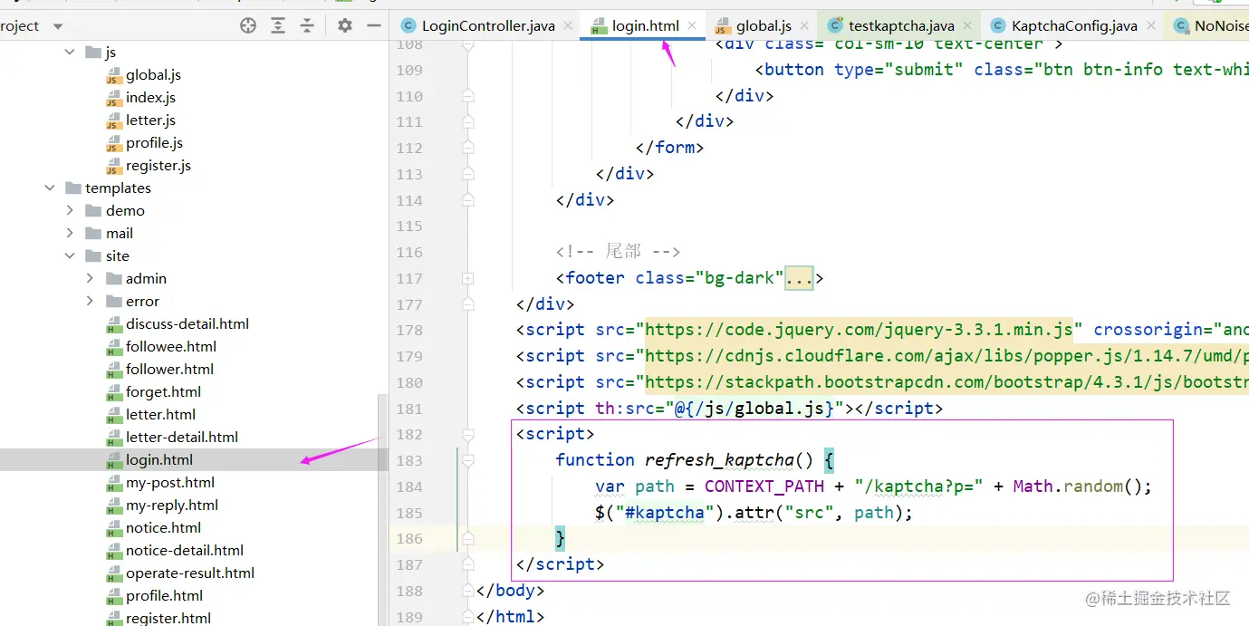Select letter.html file
The height and width of the screenshot is (626, 1249).
coord(160,415)
